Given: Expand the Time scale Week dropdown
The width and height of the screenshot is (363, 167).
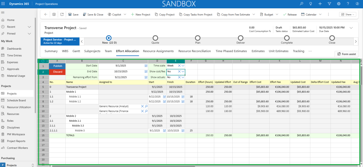Looking at the screenshot, I should 183,66.
